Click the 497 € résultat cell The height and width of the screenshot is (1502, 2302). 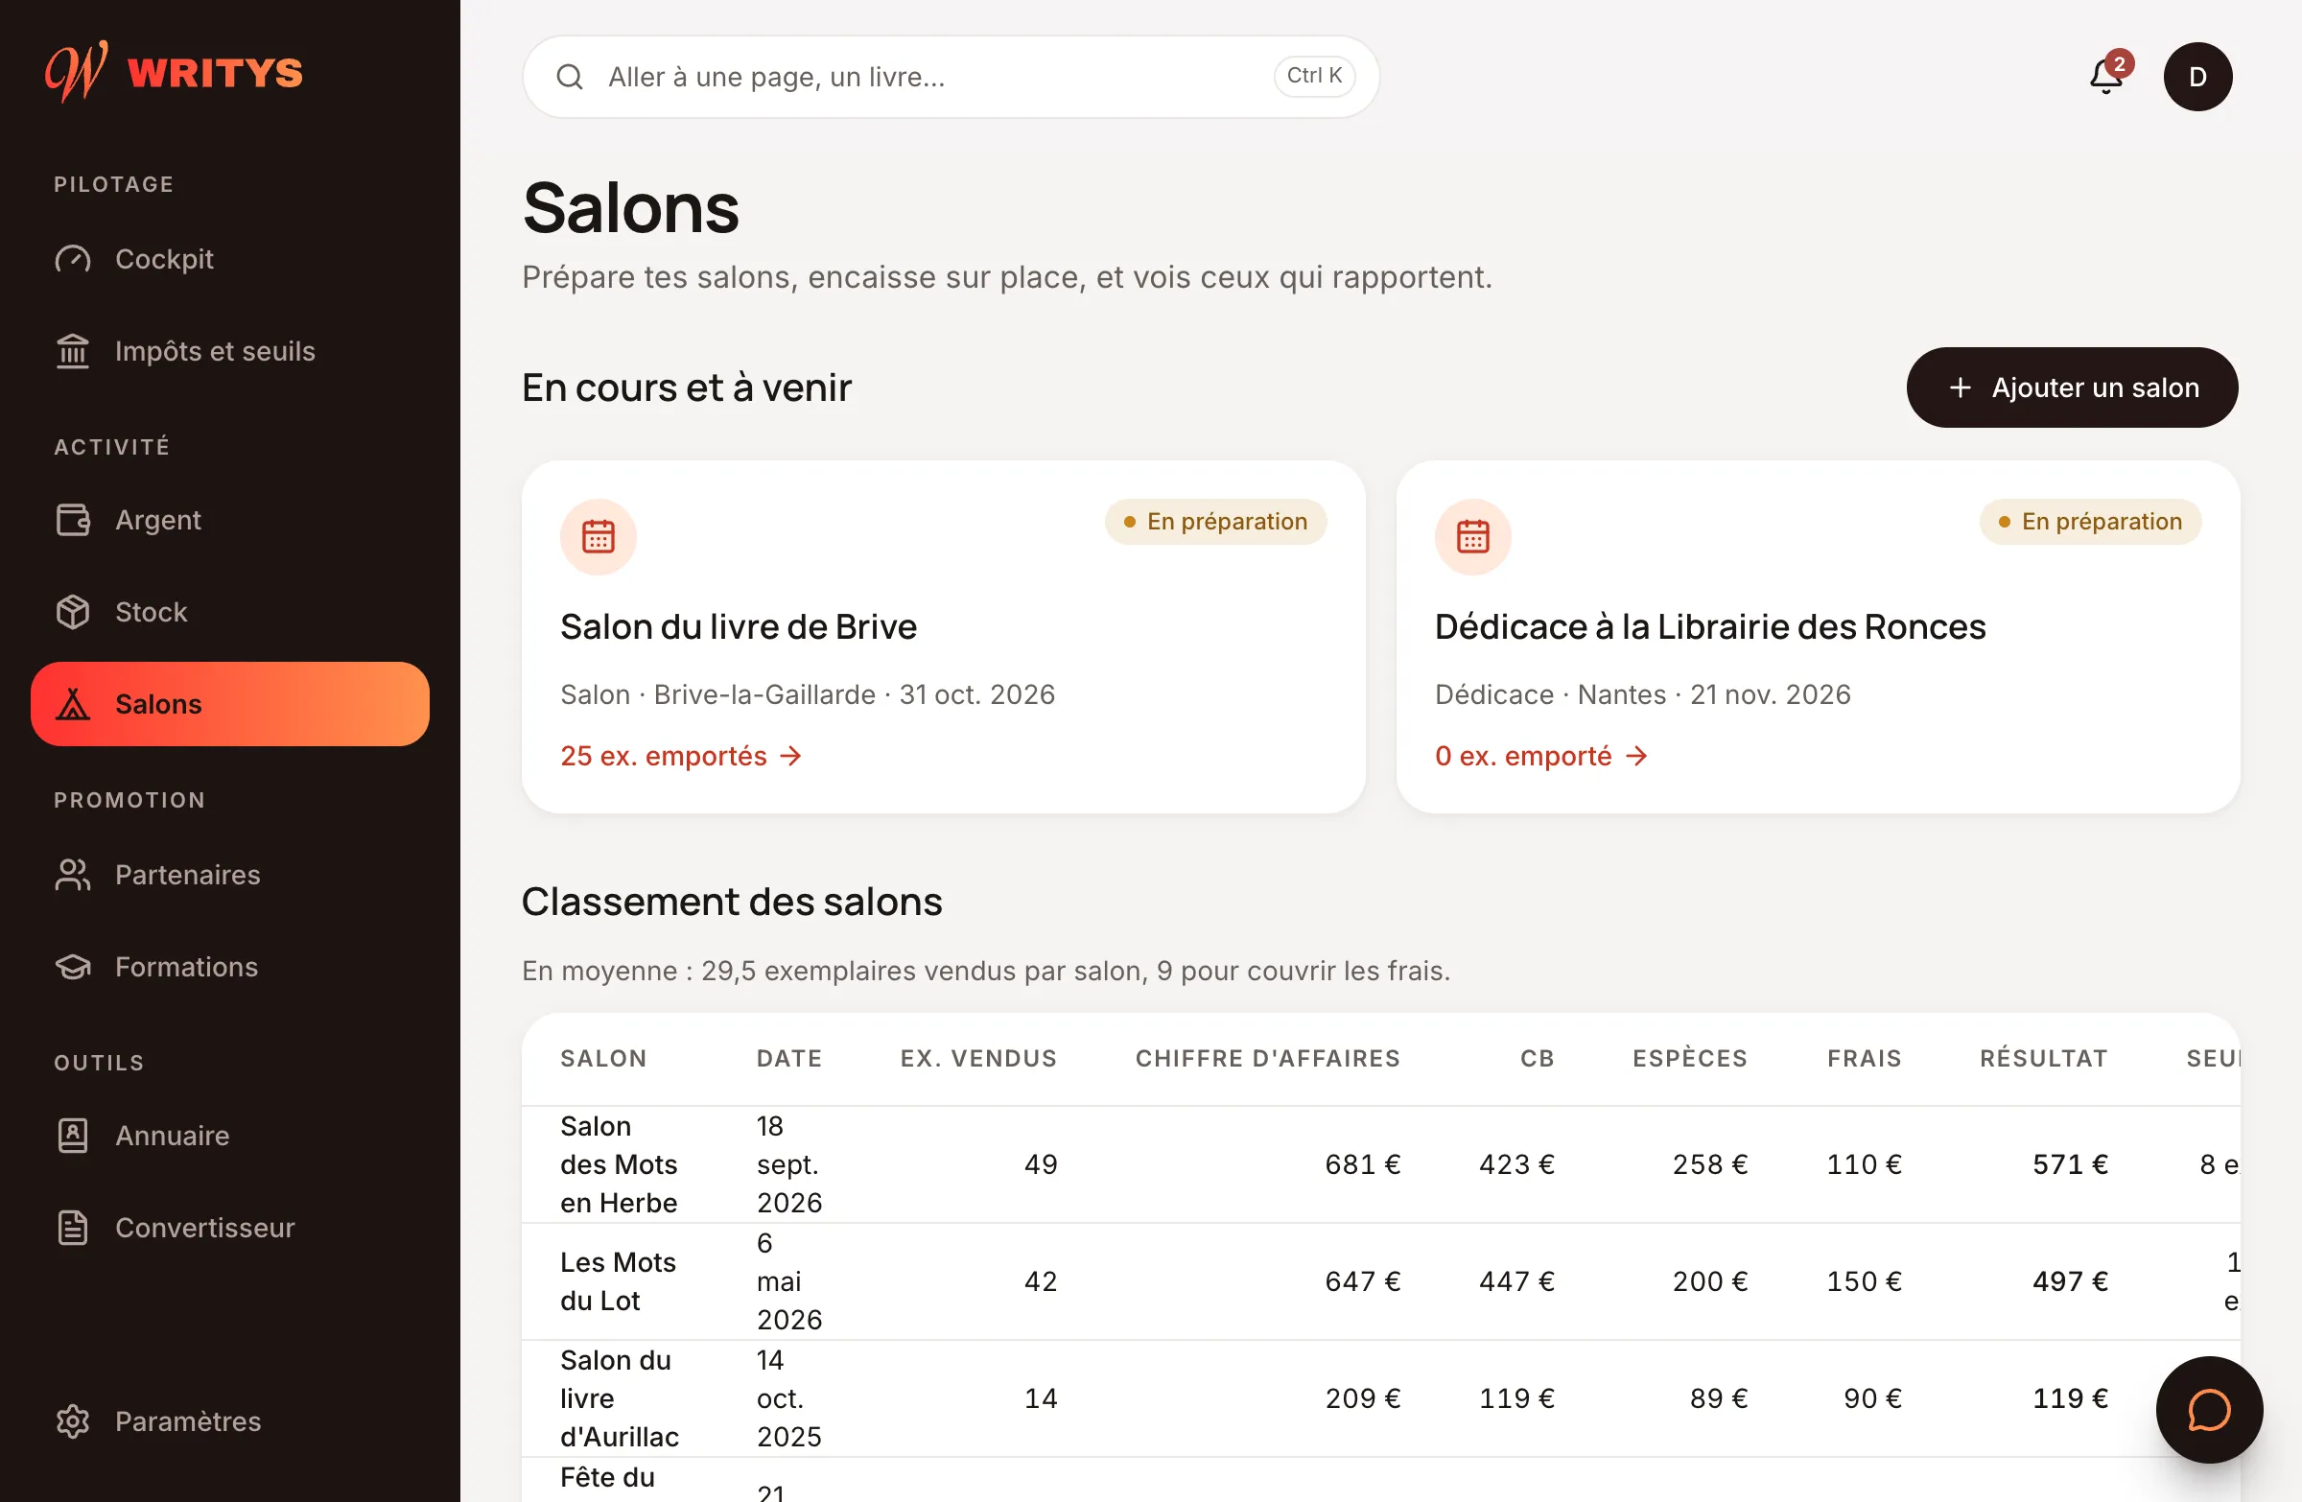click(2070, 1281)
